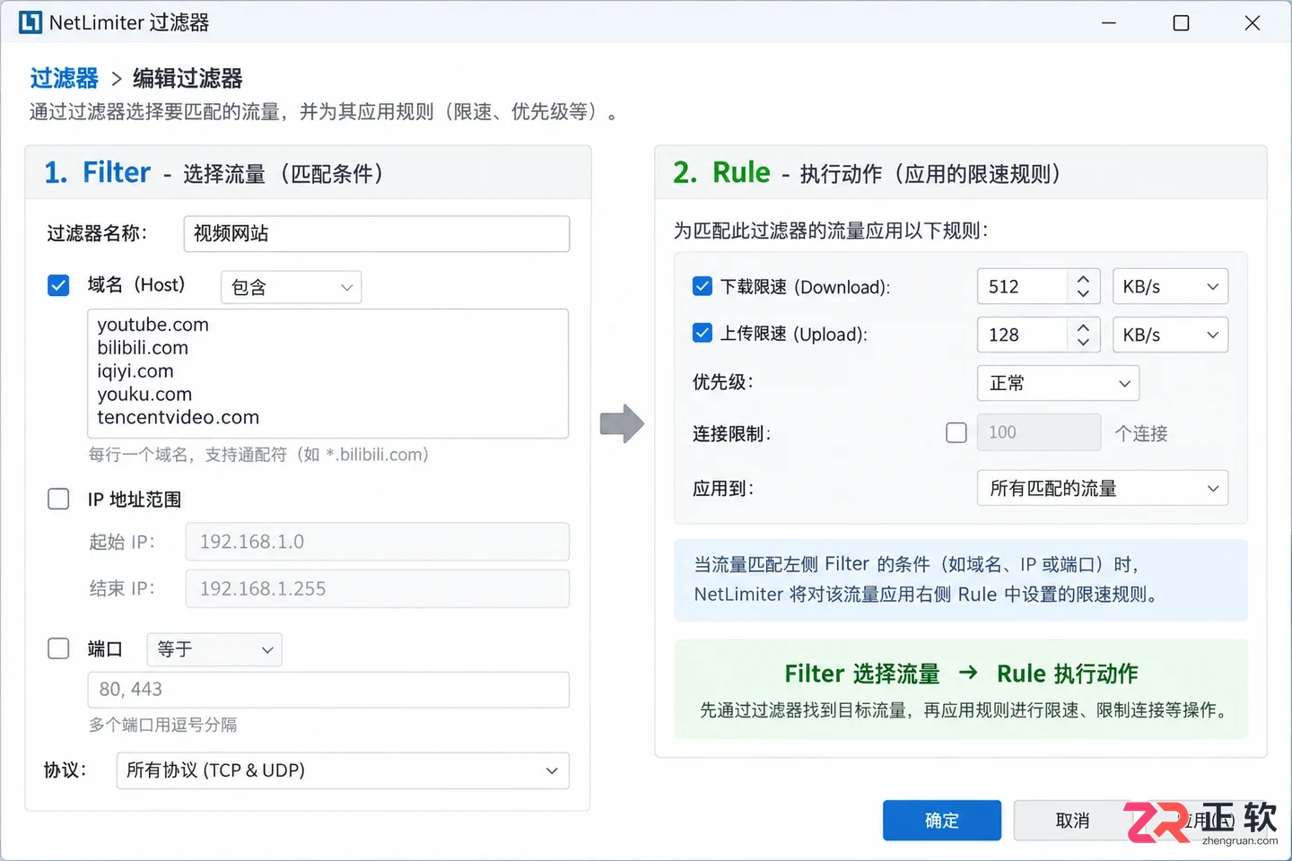Click the youtube.com line in host list
This screenshot has height=861, width=1292.
point(153,325)
